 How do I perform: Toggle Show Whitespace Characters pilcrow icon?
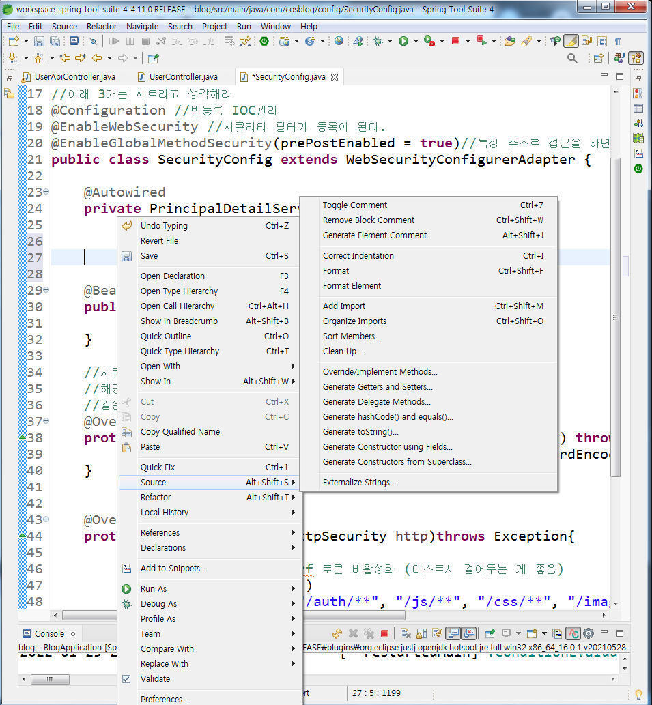[x=618, y=42]
